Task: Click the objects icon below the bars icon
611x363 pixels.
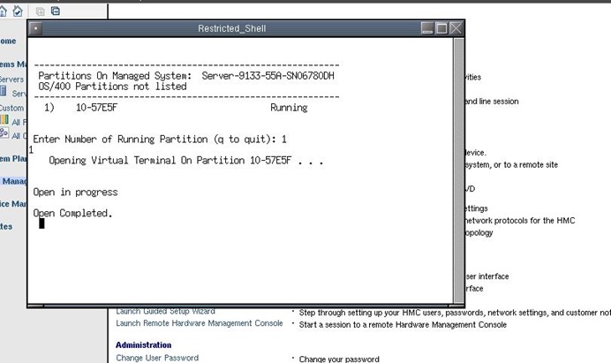Action: [4, 132]
